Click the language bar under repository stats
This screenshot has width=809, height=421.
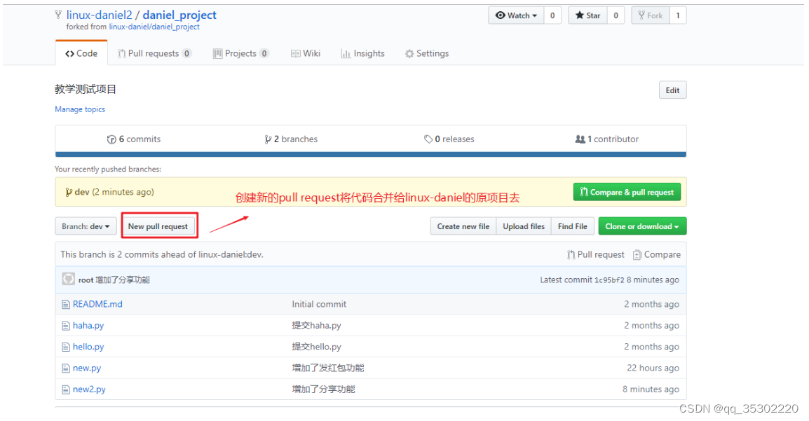(370, 154)
